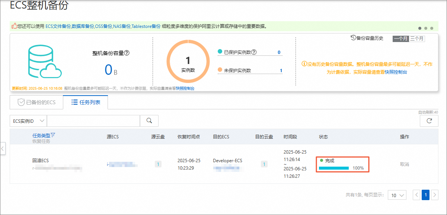Select the 任务列表 tab

86,102
